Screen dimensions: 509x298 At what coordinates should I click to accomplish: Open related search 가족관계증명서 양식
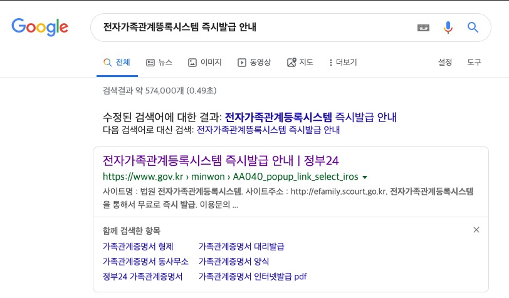click(x=234, y=261)
